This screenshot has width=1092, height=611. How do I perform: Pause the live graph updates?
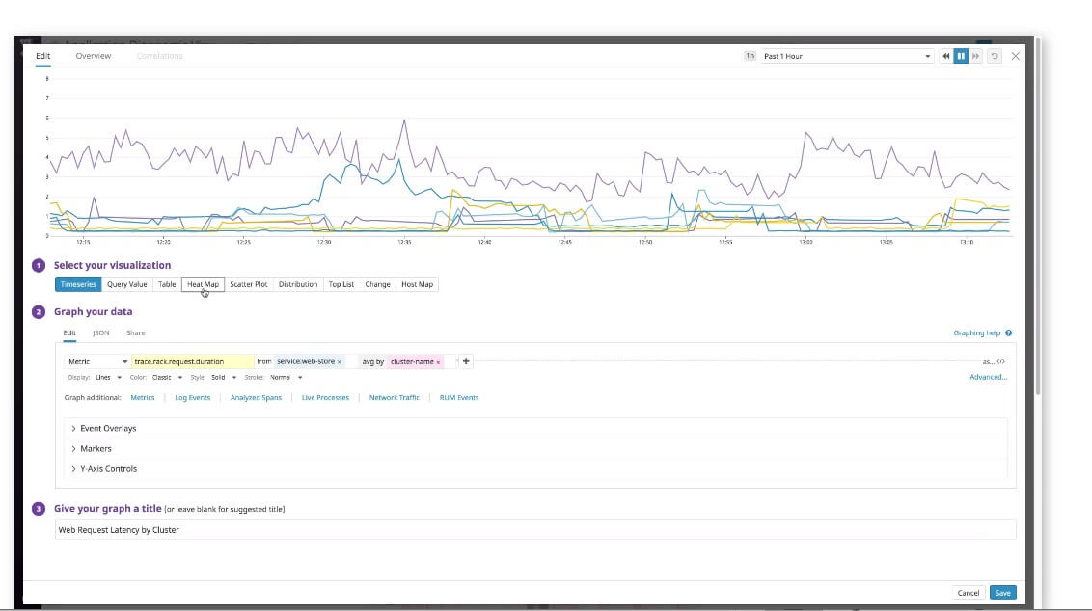click(961, 56)
